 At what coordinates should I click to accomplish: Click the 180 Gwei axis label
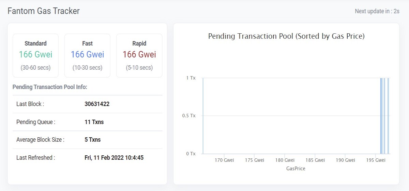coord(285,160)
